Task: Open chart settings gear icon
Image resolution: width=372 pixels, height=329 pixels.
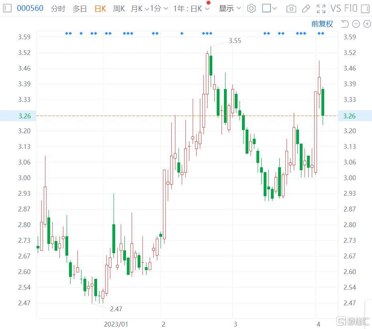Action: pos(251,8)
